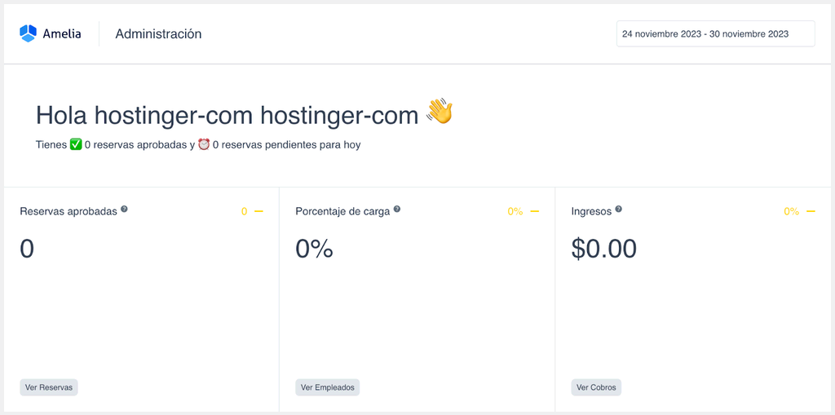Viewport: 835px width, 415px height.
Task: Click the Amelia brand name text
Action: (x=62, y=34)
